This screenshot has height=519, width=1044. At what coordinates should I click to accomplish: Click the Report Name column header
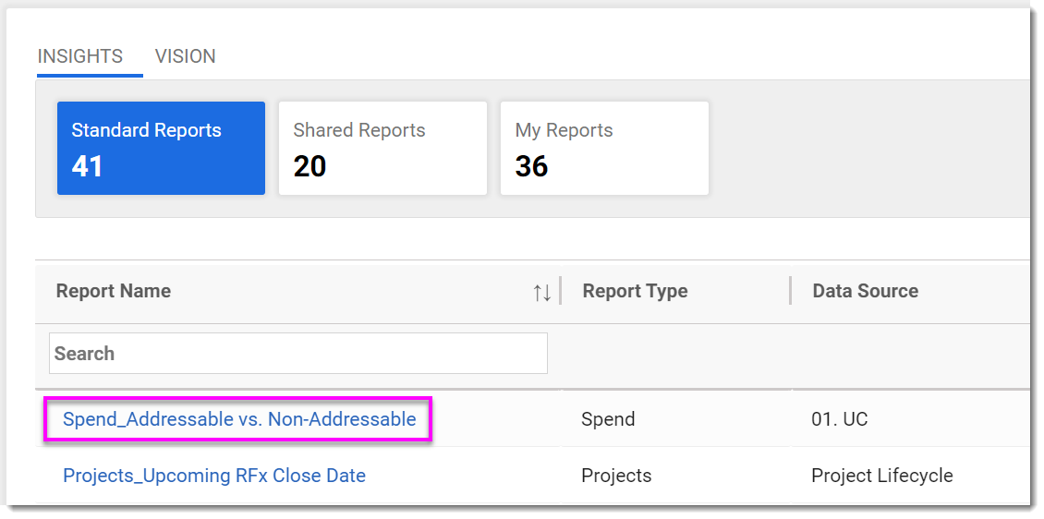click(x=114, y=291)
